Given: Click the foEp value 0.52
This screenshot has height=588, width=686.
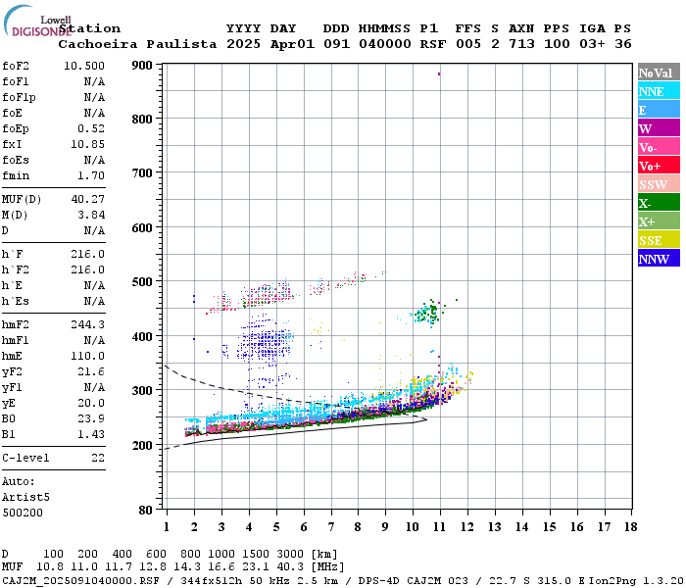Looking at the screenshot, I should click(91, 128).
